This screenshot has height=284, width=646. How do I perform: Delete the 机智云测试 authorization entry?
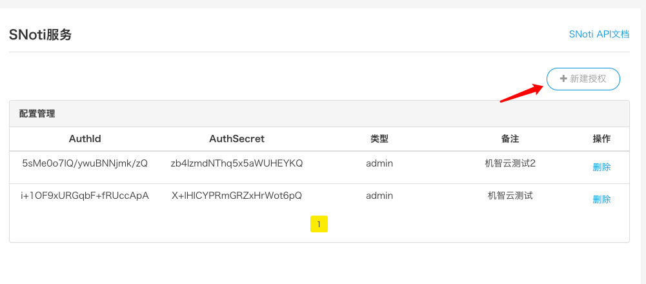(601, 199)
